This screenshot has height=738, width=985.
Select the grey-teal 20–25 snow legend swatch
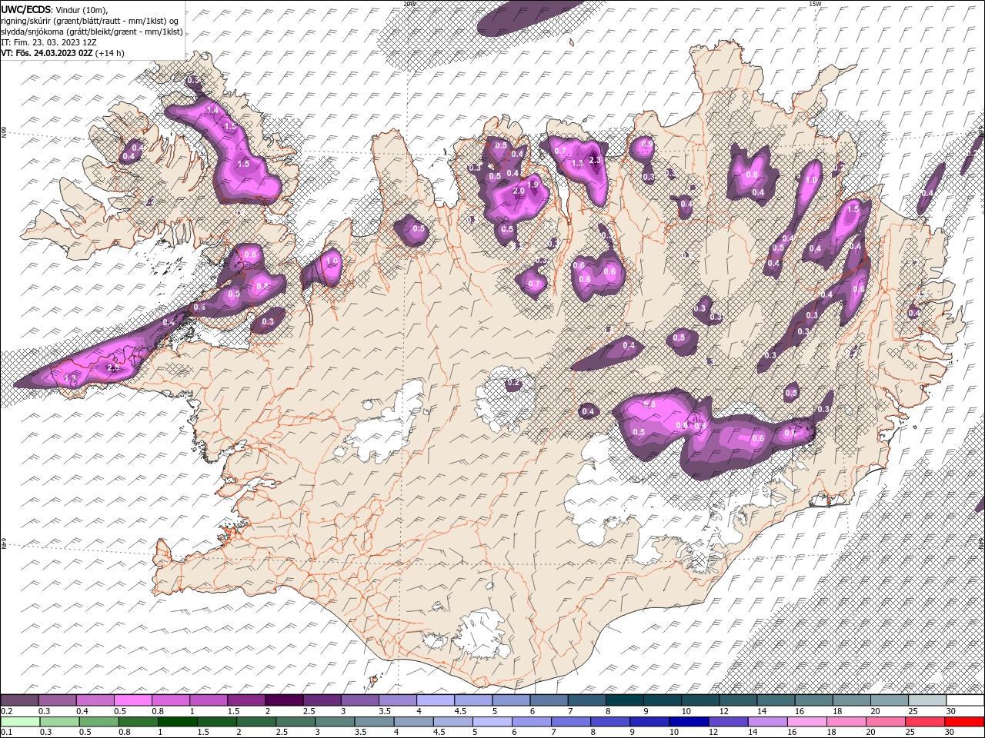click(x=890, y=700)
